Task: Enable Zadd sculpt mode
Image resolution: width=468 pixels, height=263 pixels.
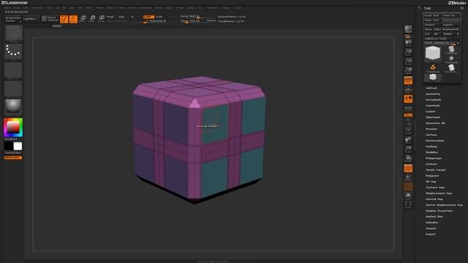Action: [148, 17]
